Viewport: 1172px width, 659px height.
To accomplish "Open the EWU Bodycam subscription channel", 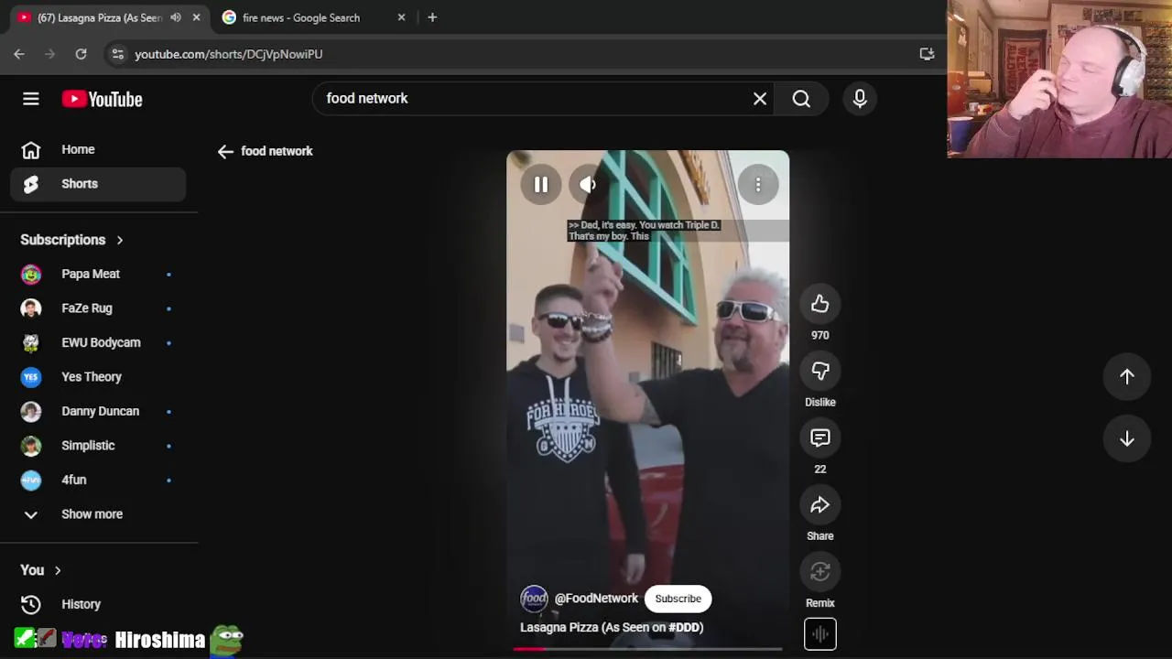I will [x=99, y=342].
